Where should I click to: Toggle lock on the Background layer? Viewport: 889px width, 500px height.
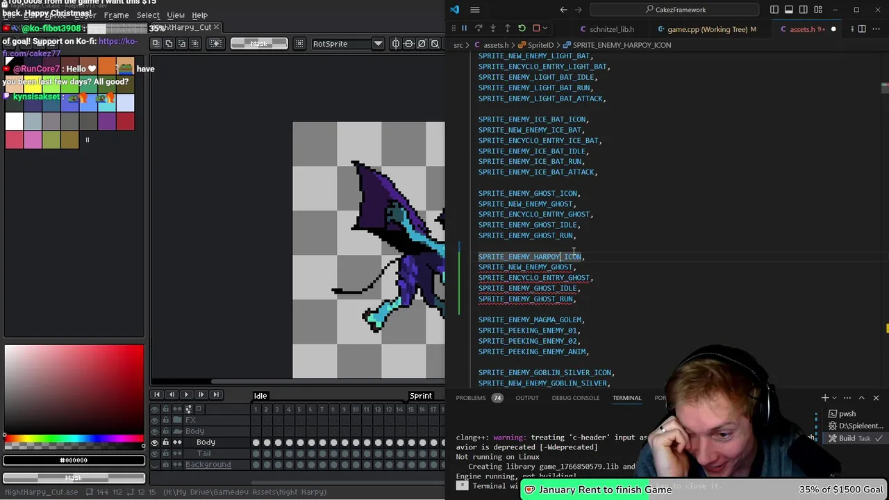[165, 465]
